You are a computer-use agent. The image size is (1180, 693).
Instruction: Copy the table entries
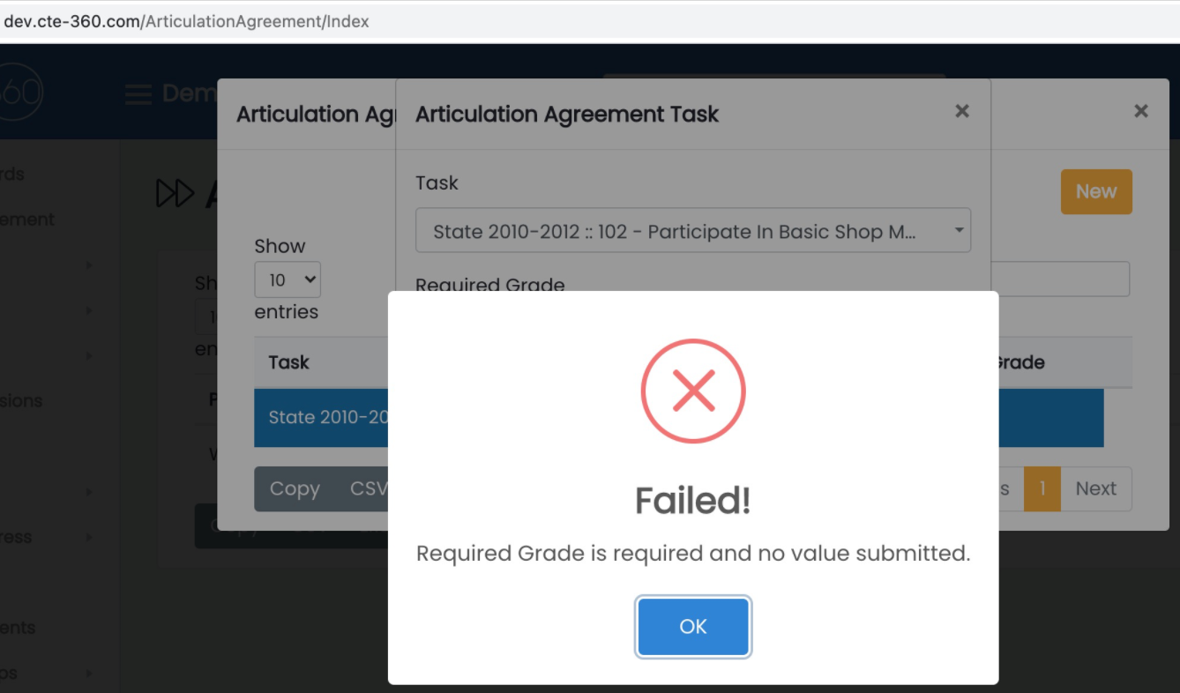[295, 488]
